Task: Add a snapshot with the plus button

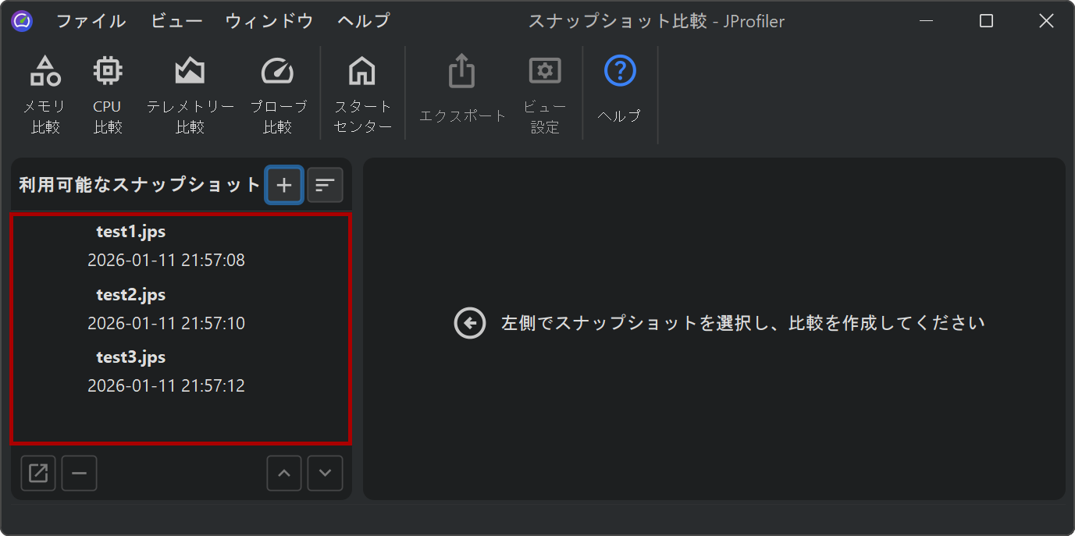Action: click(284, 186)
